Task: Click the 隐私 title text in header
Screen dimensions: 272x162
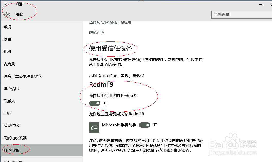Action: tap(20, 15)
